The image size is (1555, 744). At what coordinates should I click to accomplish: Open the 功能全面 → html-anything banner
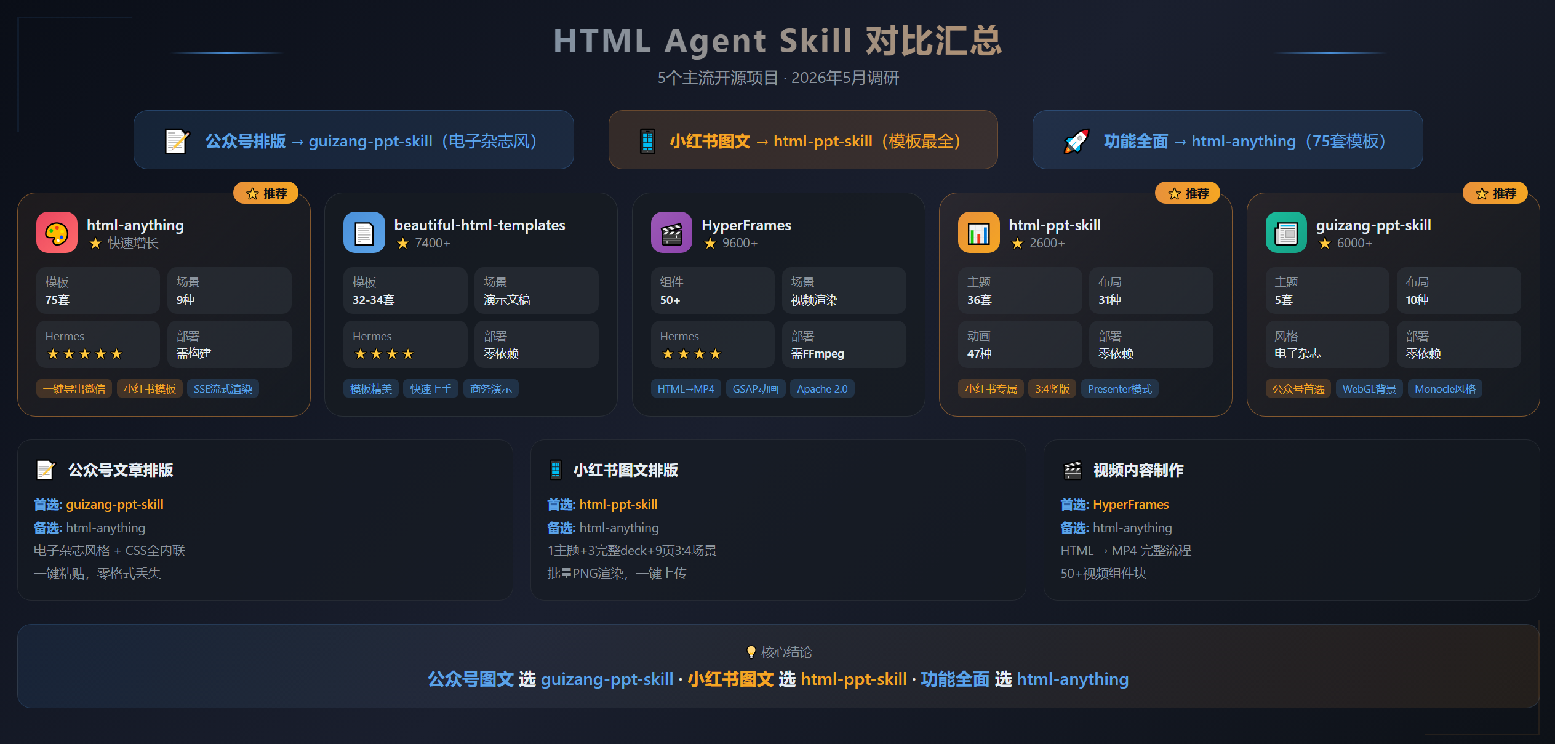1228,140
